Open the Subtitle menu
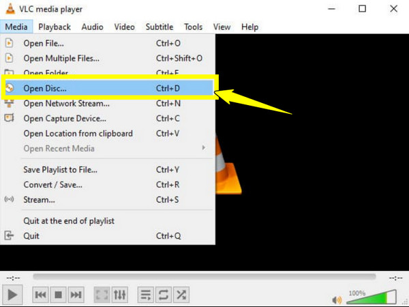 point(160,27)
